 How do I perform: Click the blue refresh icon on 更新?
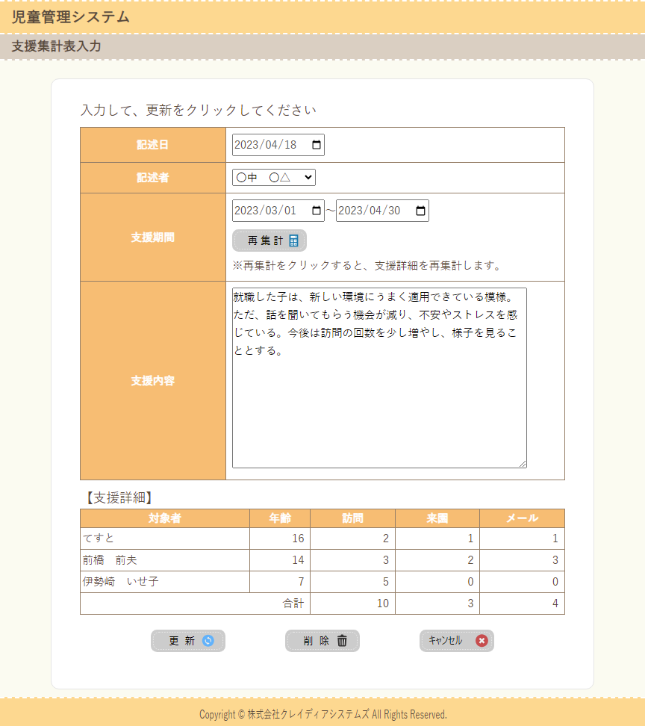(208, 641)
